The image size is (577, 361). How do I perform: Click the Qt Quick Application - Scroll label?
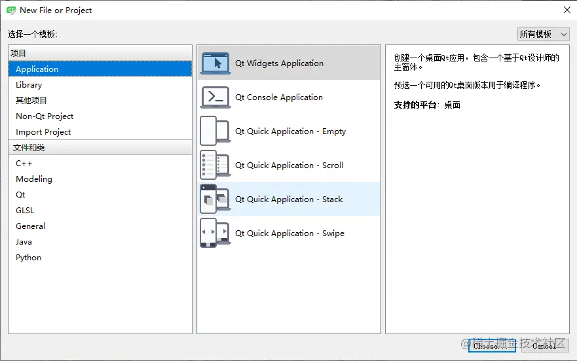289,165
